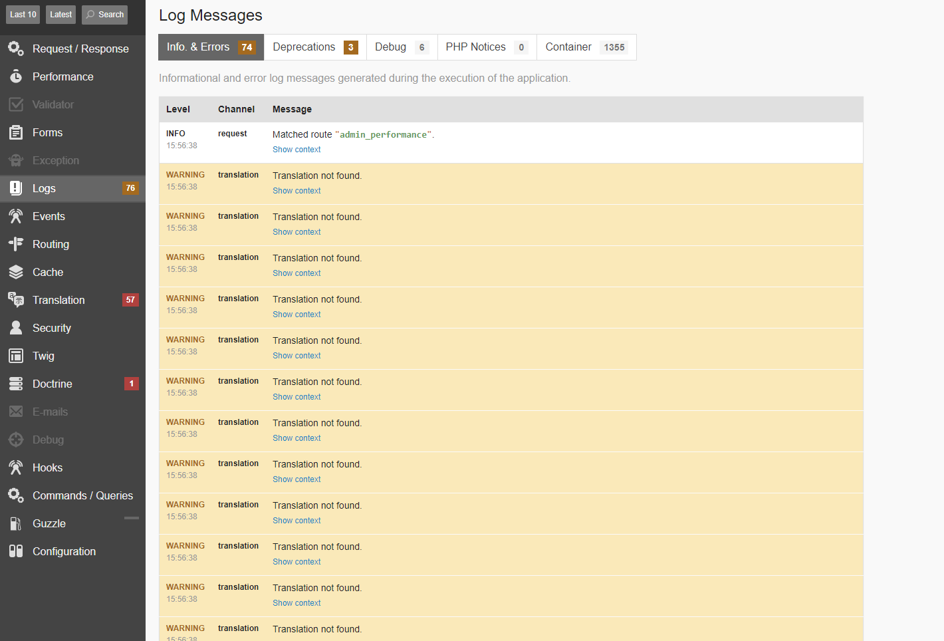The image size is (944, 641).
Task: Click the Container count badge 1355
Action: 614,47
